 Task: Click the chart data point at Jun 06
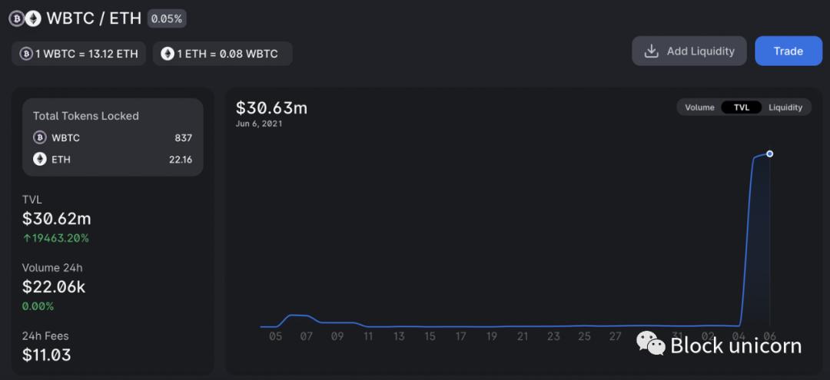(769, 154)
